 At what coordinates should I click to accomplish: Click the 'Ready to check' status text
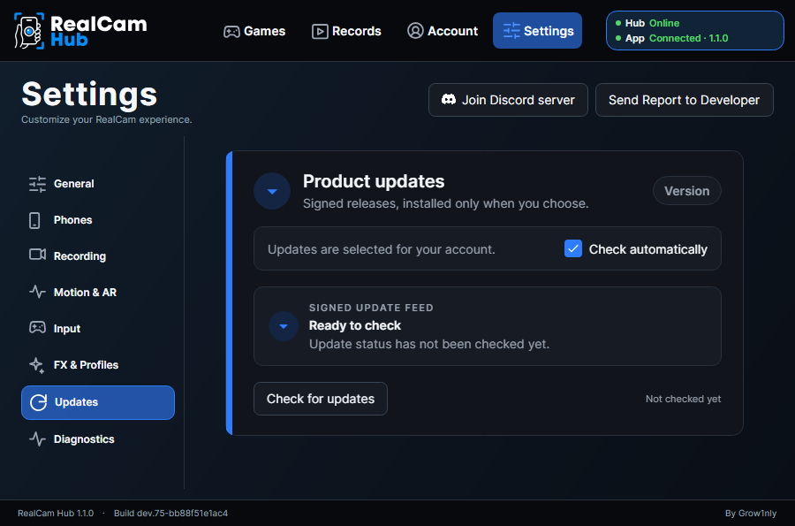pyautogui.click(x=355, y=325)
